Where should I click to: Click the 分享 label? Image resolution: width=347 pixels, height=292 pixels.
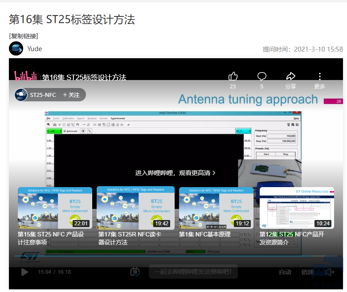tap(290, 87)
